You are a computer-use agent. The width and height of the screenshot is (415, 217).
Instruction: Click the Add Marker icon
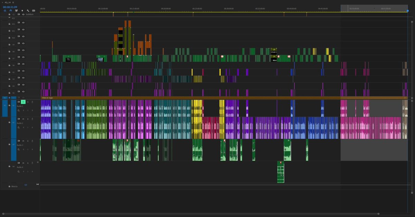coord(22,11)
